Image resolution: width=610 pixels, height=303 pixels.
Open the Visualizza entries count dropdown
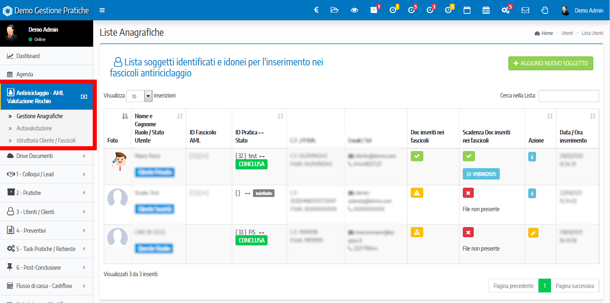coord(139,96)
